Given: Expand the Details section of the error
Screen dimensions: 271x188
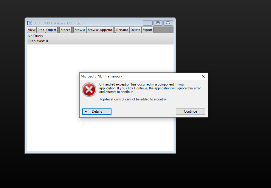Looking at the screenshot, I should [97, 111].
